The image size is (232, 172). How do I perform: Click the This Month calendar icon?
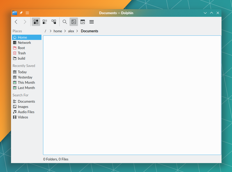[x=15, y=82]
